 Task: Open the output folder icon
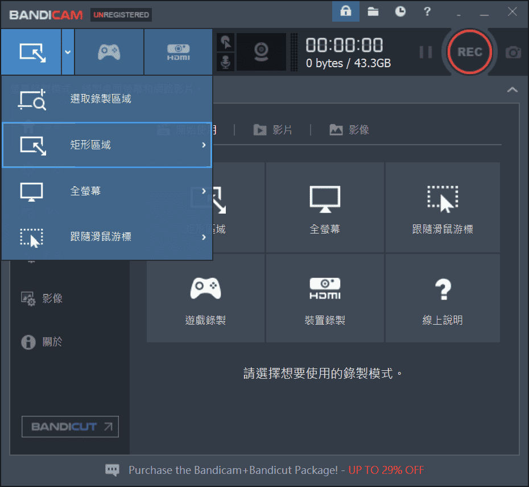click(x=373, y=11)
